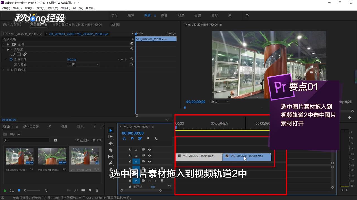
Task: Select the Selection (arrow) tool
Action: (x=111, y=131)
